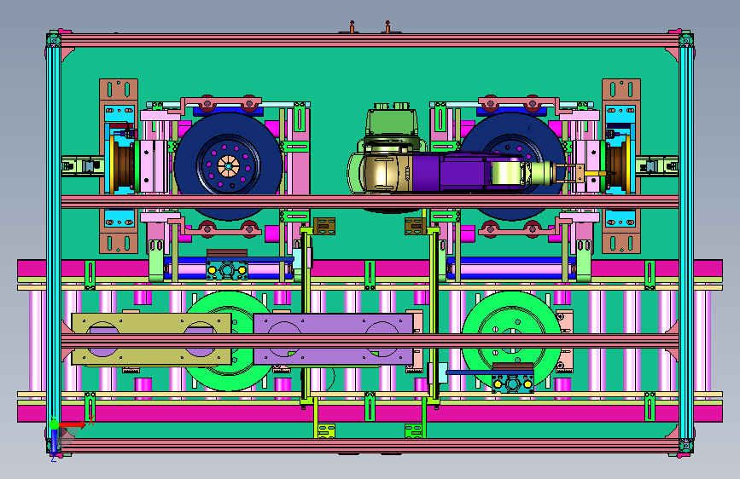Select the olive mounting plate with two holes

pos(151,339)
